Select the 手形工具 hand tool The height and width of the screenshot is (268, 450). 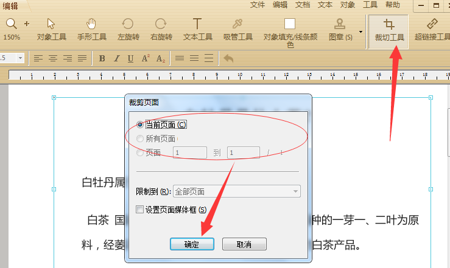coord(92,29)
